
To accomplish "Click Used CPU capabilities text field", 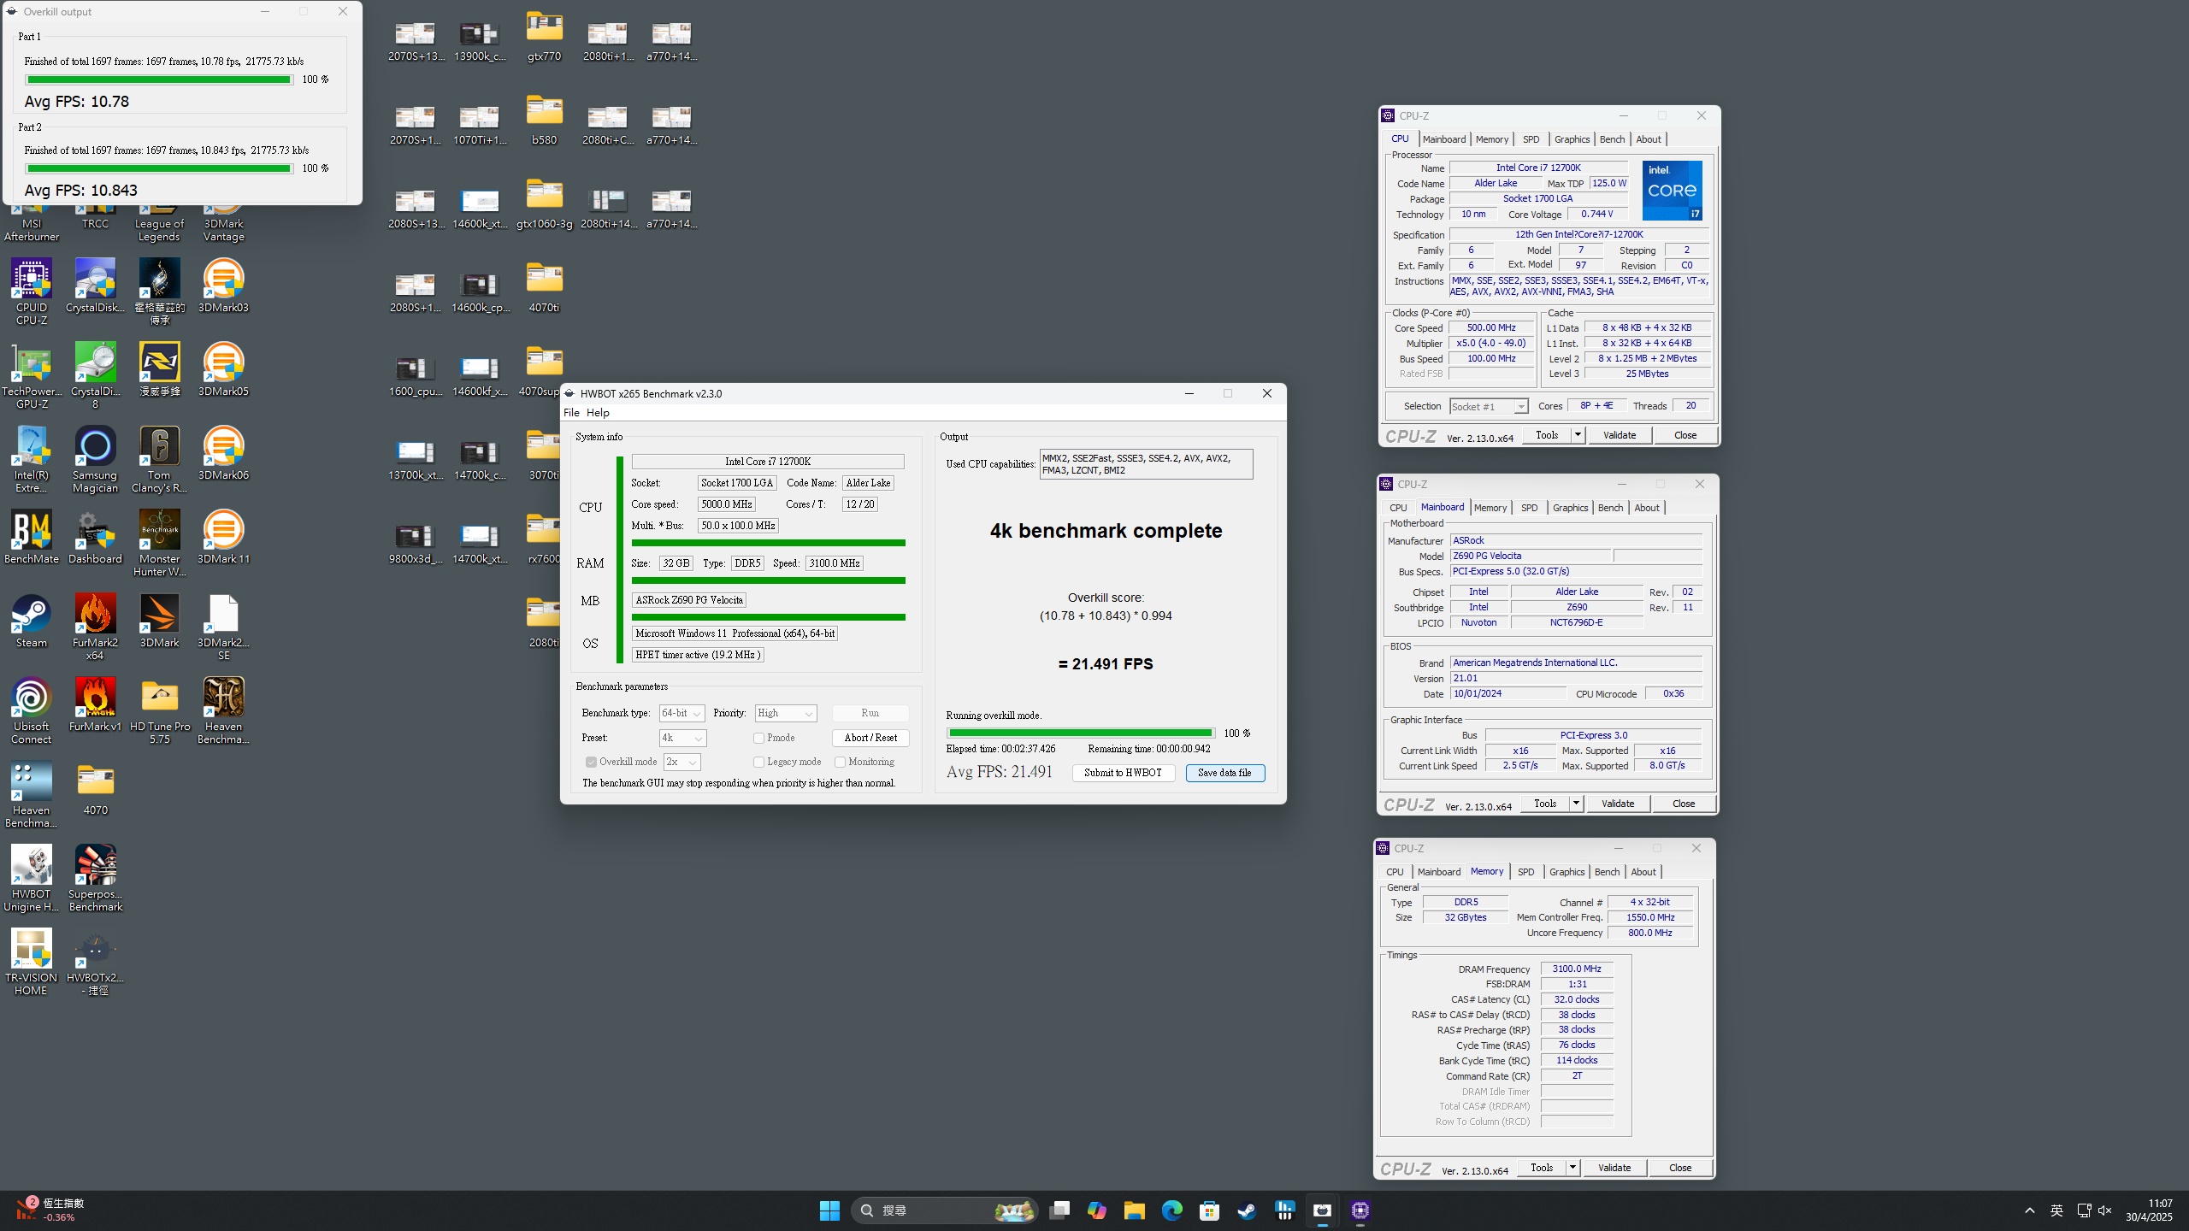I will click(1146, 464).
